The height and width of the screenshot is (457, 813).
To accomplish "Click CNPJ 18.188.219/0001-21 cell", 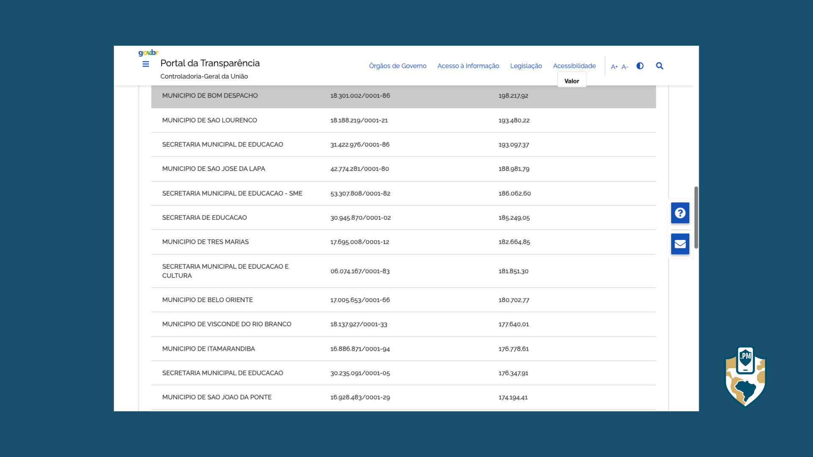I will [x=359, y=121].
